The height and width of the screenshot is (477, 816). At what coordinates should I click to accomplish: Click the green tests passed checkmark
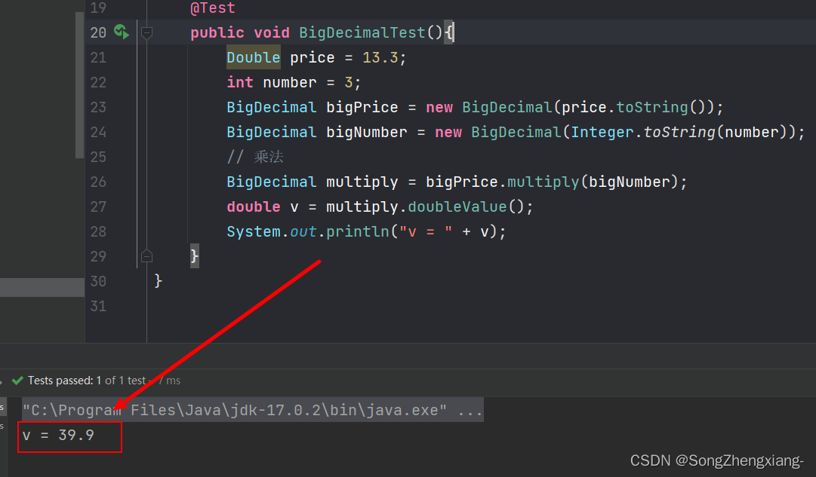click(17, 381)
